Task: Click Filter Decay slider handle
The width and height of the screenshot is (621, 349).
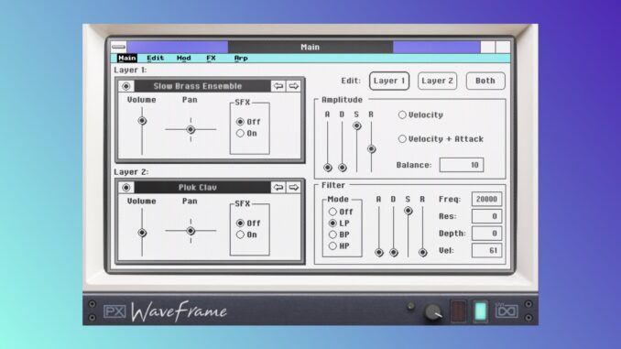Action: [393, 252]
